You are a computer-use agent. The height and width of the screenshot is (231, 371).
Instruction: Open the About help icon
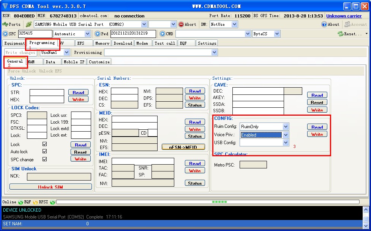coord(324,24)
